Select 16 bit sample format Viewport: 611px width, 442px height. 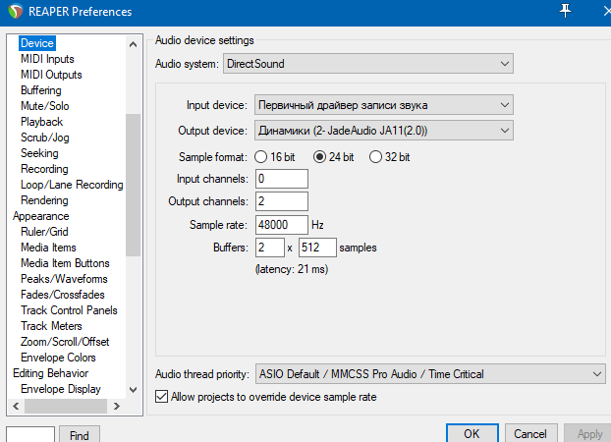[x=261, y=157]
